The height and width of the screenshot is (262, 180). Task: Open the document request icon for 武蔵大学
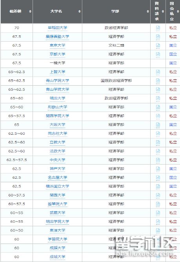158,213
